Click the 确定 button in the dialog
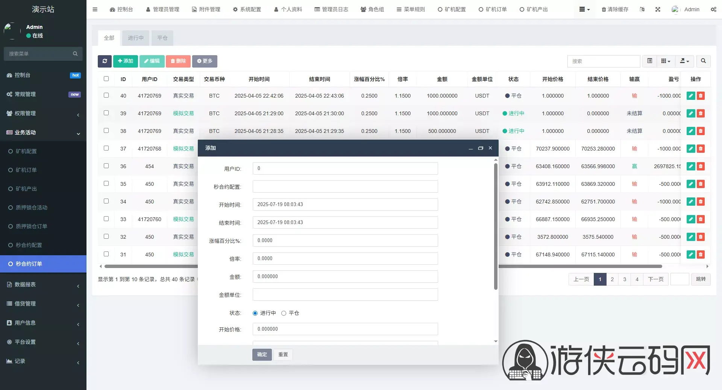The height and width of the screenshot is (390, 722). (x=262, y=355)
